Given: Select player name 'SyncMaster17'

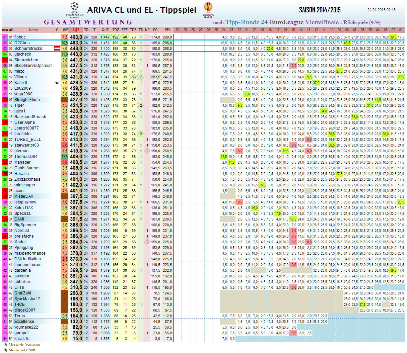Looking at the screenshot, I should 27,299.
